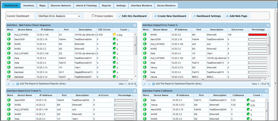Sort by Out errors column header
Screen dimensions: 278x121
pos(237,30)
